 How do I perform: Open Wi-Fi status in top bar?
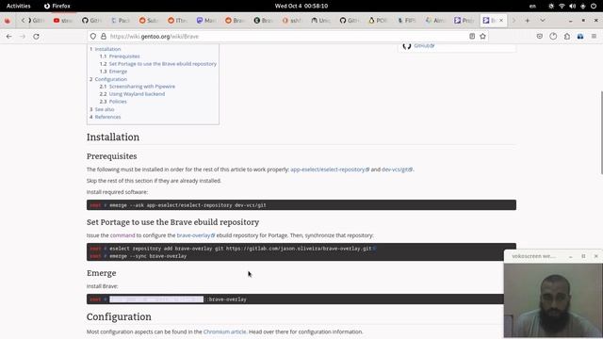click(562, 6)
